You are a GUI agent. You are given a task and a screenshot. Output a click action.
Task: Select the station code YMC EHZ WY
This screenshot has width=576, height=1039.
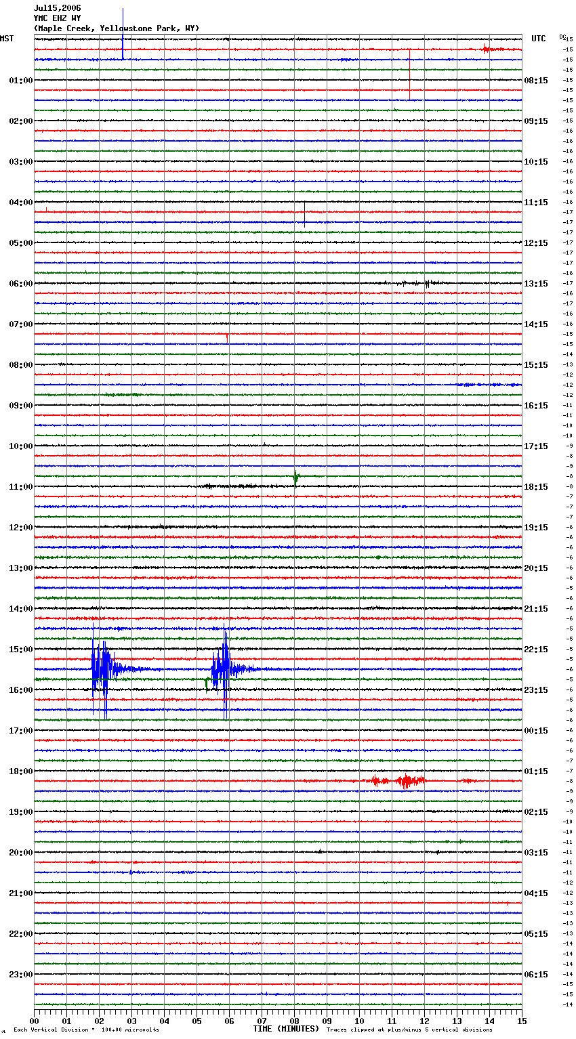[x=57, y=18]
